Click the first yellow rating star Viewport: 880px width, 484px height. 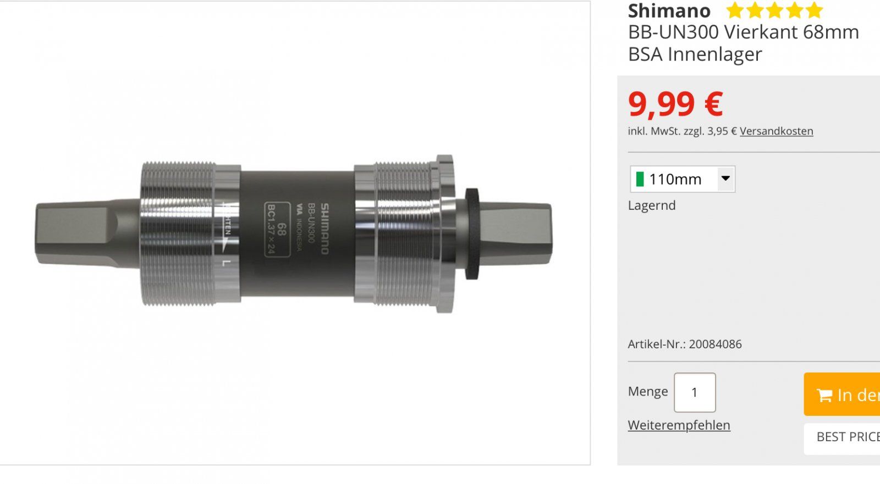[x=735, y=10]
